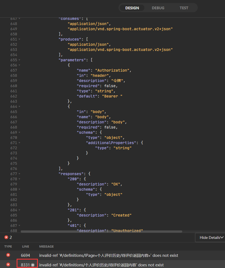Collapse the responses block at line 677

tap(19, 174)
